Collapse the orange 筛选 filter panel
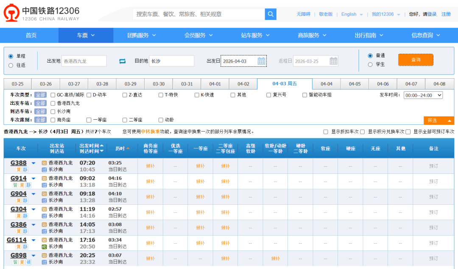The width and height of the screenshot is (458, 269). (x=438, y=121)
